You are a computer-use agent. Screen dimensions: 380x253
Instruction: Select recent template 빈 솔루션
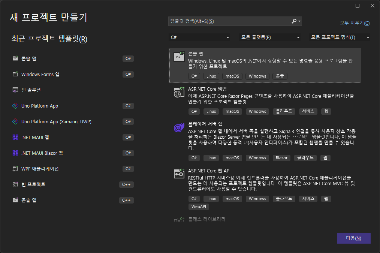73,90
